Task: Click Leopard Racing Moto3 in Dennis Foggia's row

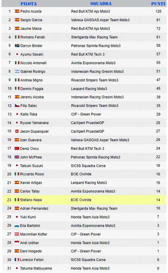Action: click(x=89, y=89)
